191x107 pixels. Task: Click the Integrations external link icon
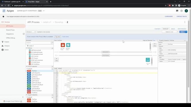24,34
